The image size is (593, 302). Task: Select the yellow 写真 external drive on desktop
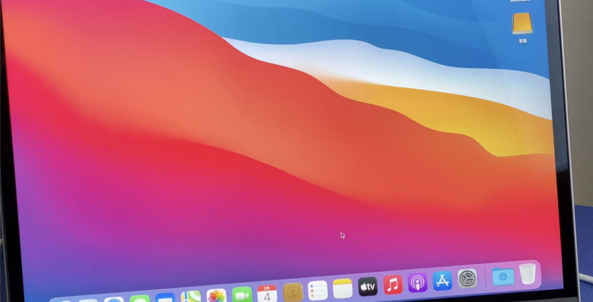point(522,24)
